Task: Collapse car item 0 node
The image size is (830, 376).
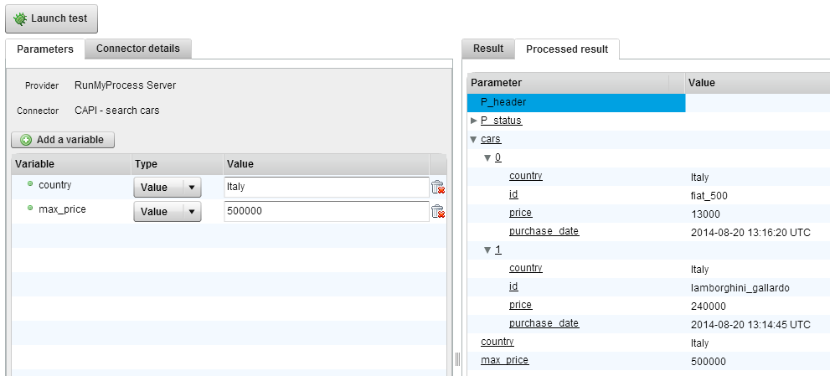Action: click(x=488, y=158)
